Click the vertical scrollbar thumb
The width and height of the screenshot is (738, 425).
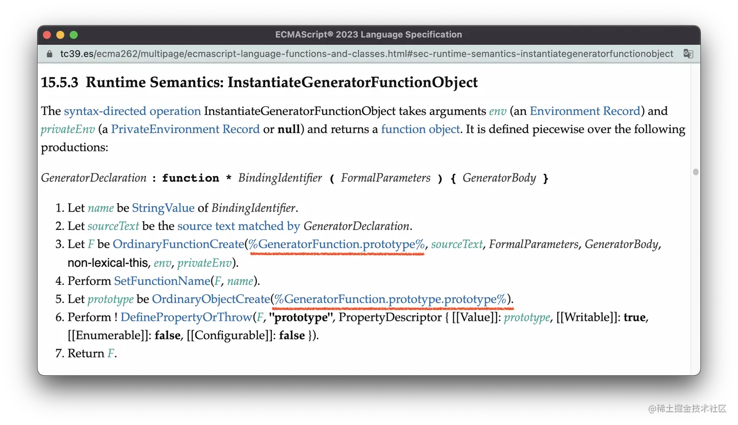(696, 172)
